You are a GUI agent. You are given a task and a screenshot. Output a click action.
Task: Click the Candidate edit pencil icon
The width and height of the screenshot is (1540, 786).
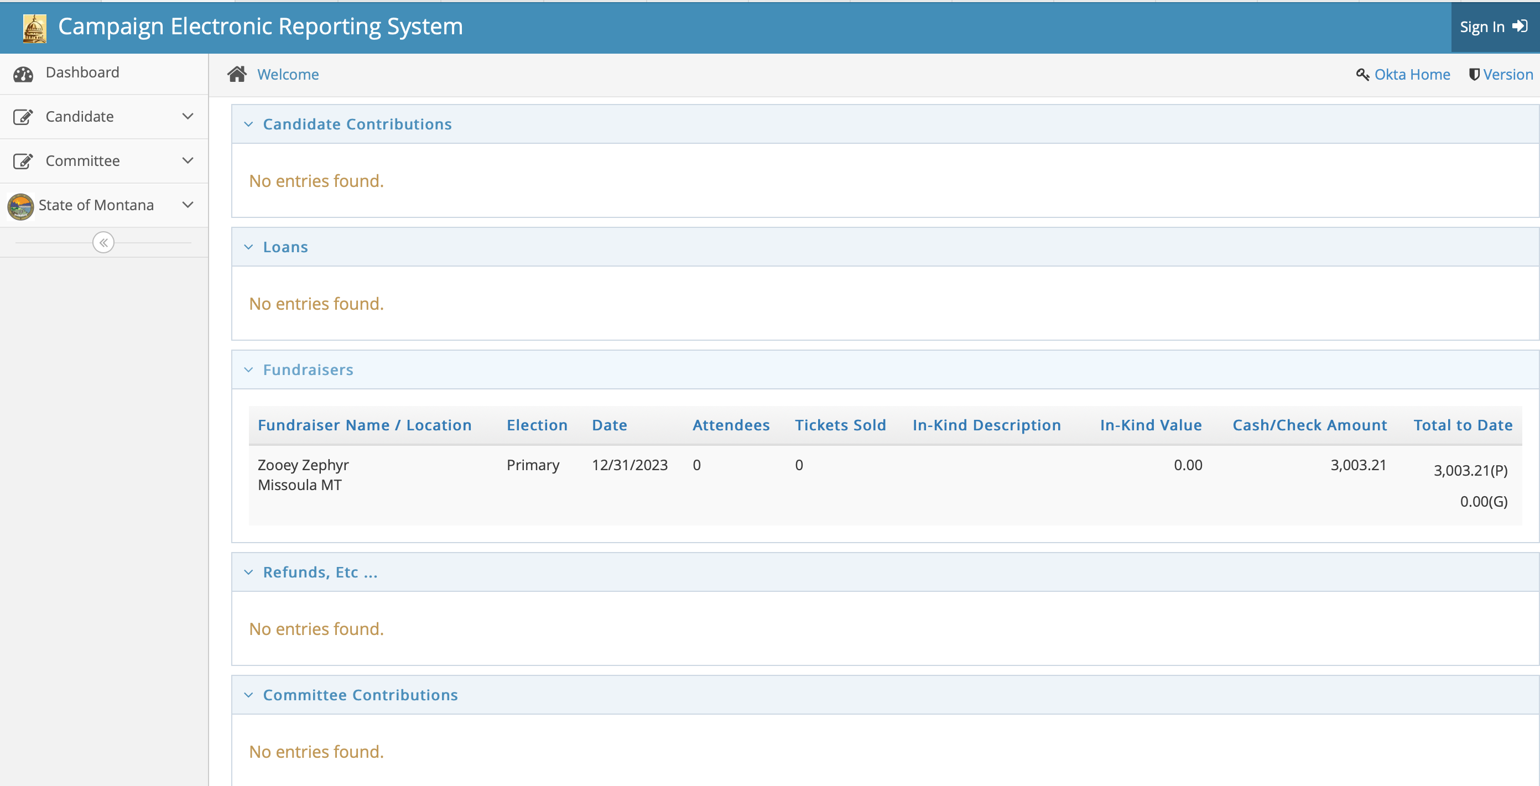(23, 117)
